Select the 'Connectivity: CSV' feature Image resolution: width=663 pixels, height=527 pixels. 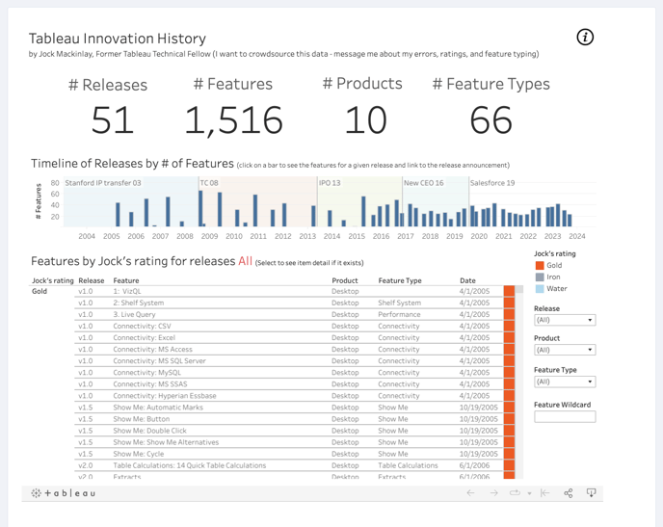point(142,327)
